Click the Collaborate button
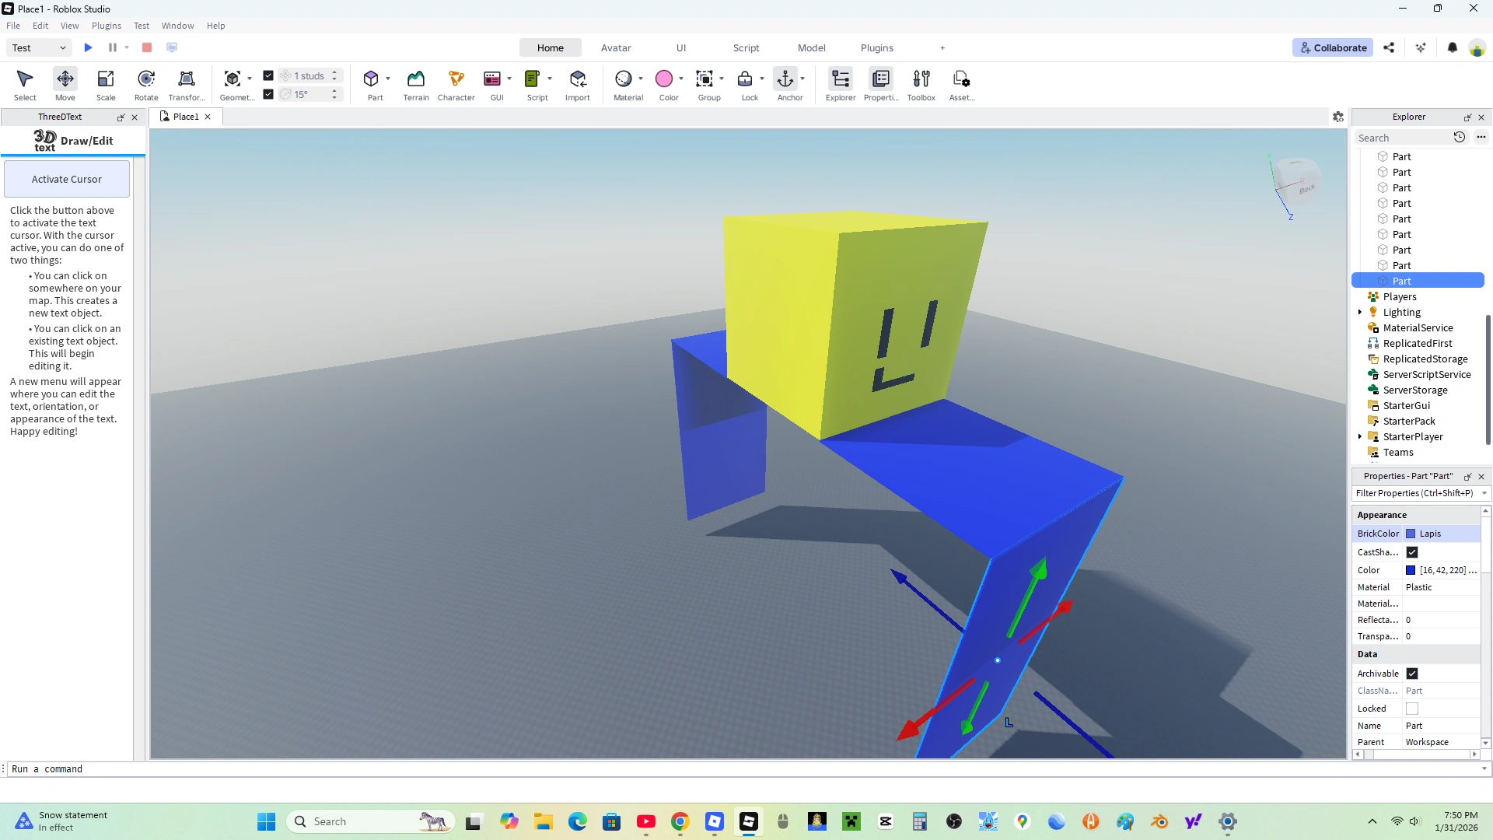Viewport: 1493px width, 840px height. pyautogui.click(x=1333, y=47)
